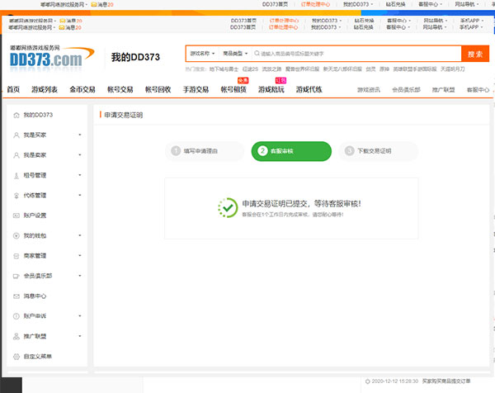This screenshot has height=393, width=495.
Task: Expand the 商家管理 sidebar section
Action: [80, 256]
